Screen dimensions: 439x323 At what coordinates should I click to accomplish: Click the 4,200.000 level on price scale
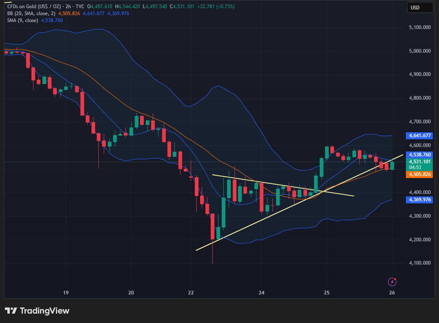pyautogui.click(x=419, y=240)
